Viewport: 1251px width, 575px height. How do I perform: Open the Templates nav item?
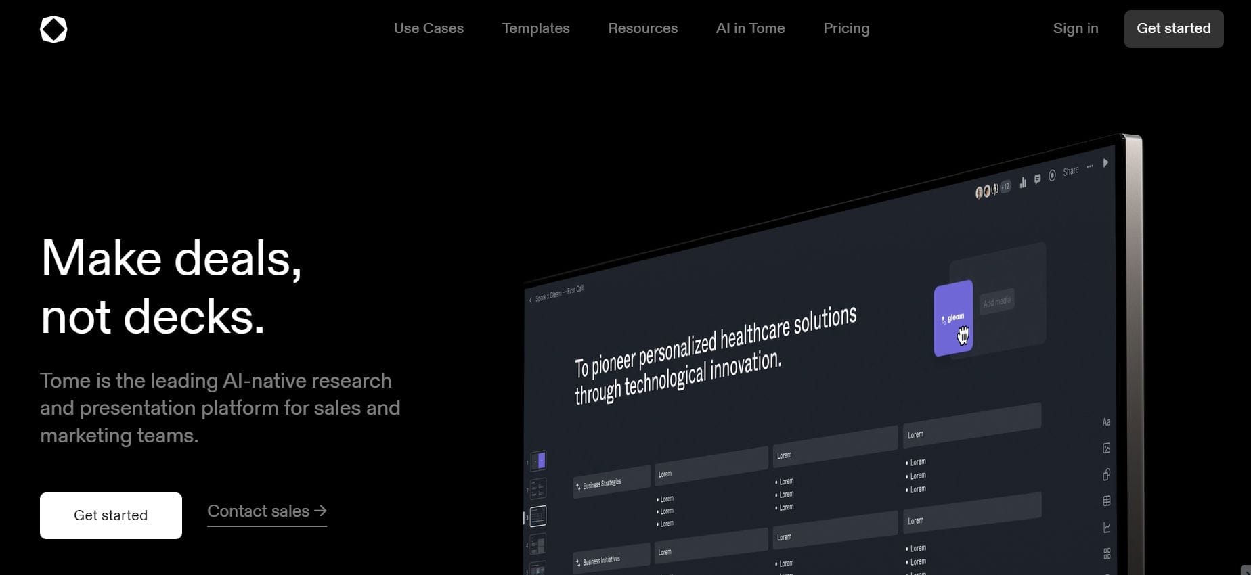(535, 28)
